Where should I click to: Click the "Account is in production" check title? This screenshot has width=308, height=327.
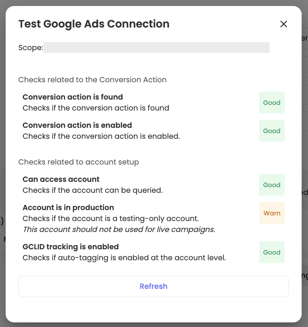pos(68,208)
